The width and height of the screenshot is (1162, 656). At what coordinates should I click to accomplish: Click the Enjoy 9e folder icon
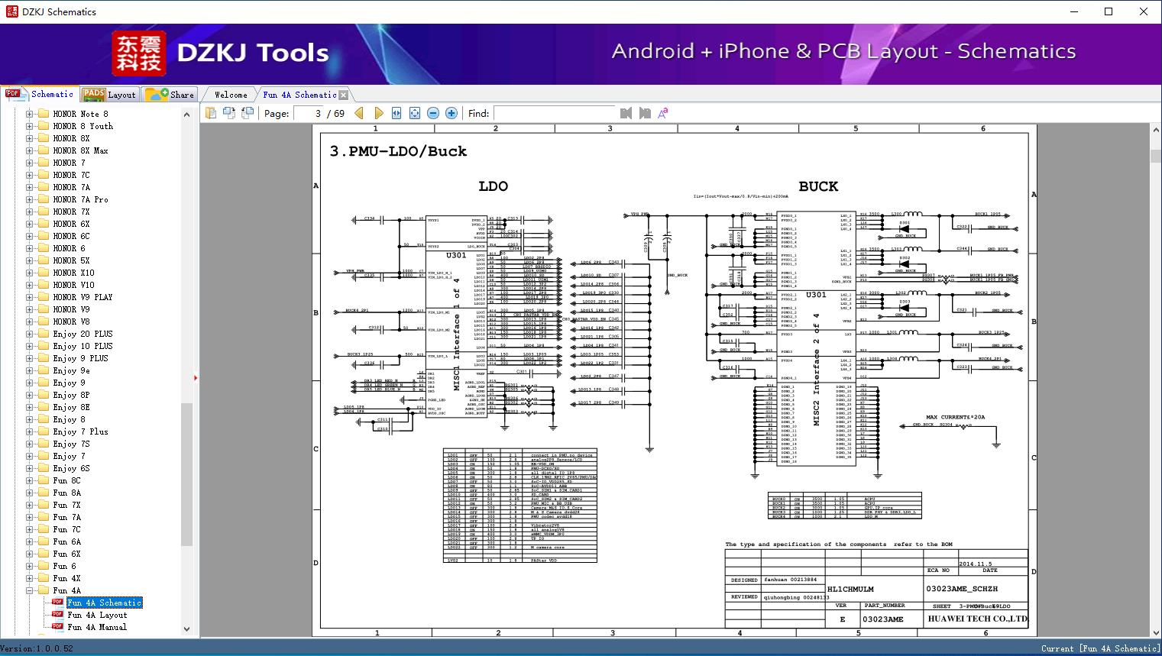click(x=44, y=370)
